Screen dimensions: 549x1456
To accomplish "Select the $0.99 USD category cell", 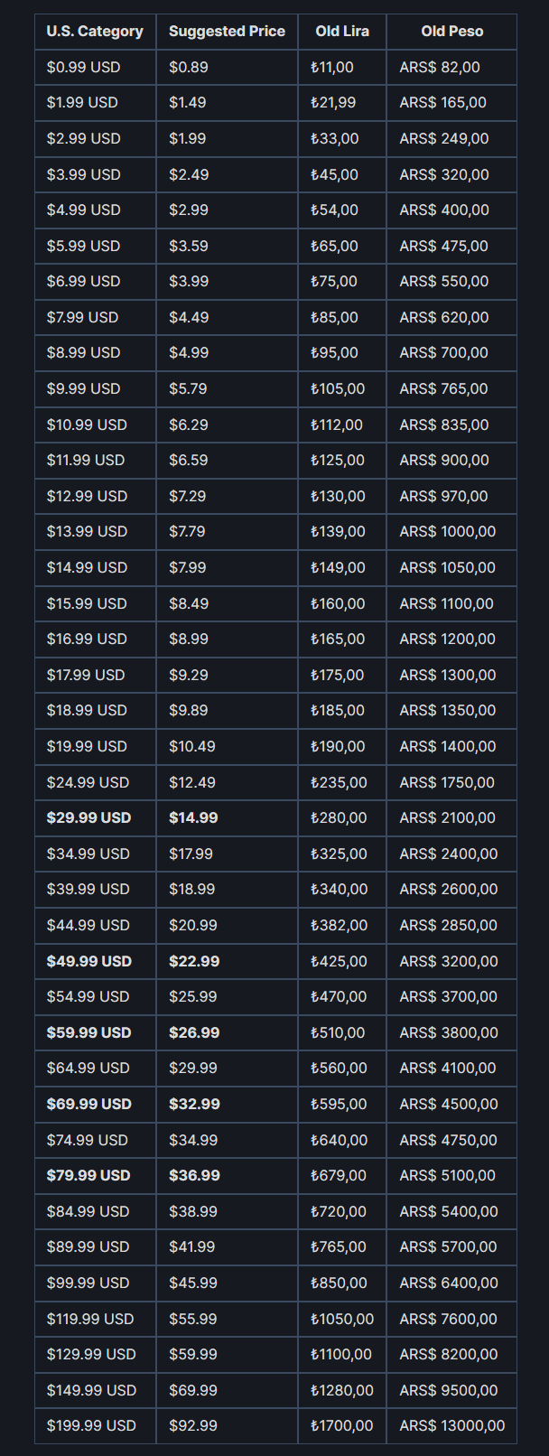I will [95, 67].
